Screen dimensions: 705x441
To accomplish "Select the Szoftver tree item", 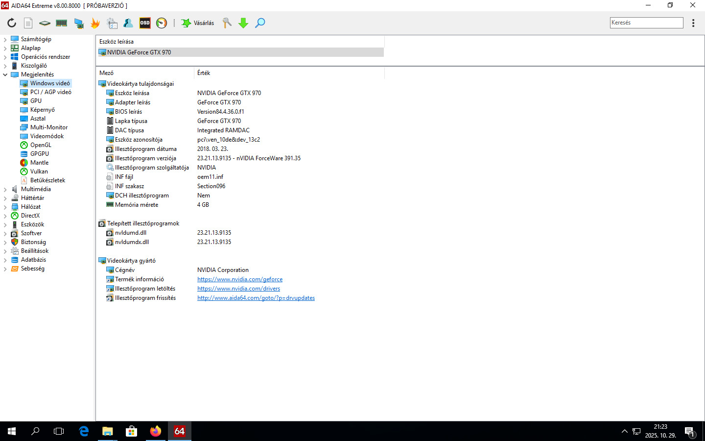I will (x=31, y=233).
